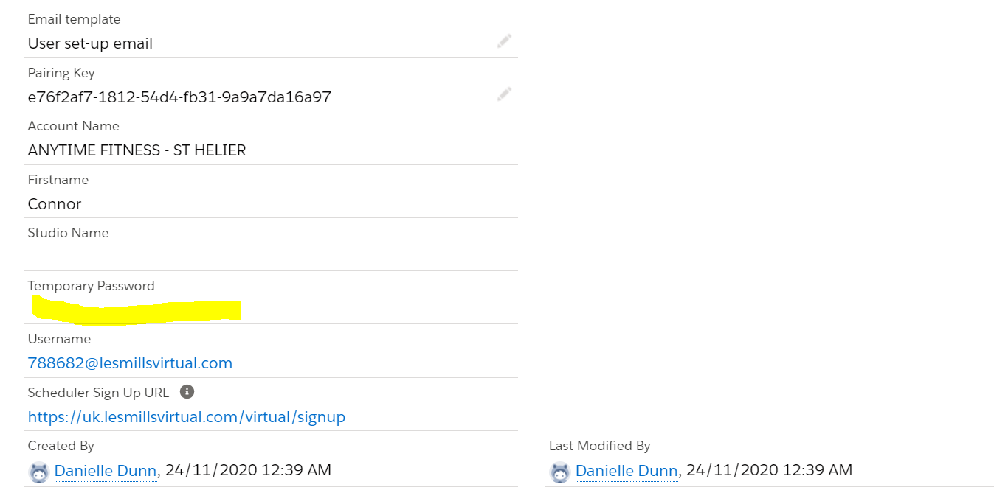Edit Pairing Key with pencil icon
Screen dimensions: 994x504
[x=504, y=94]
